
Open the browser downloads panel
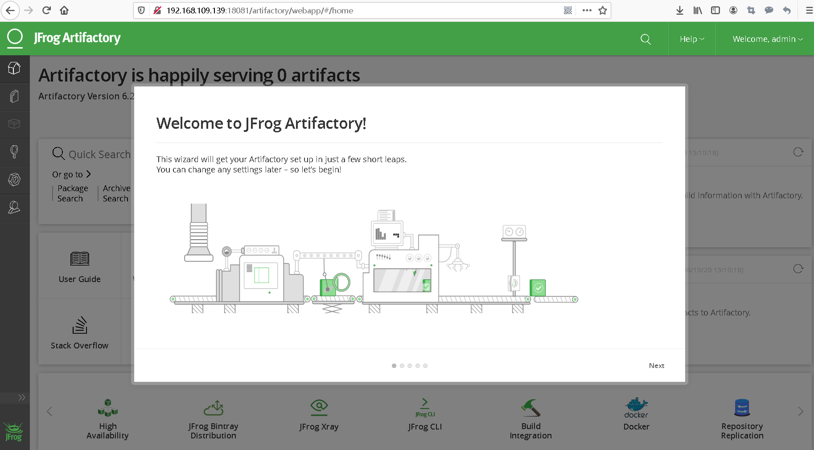(680, 10)
